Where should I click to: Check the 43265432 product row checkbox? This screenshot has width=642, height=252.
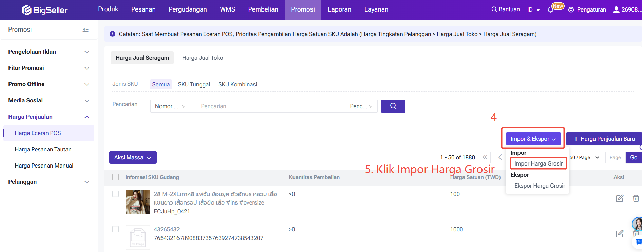click(x=116, y=229)
